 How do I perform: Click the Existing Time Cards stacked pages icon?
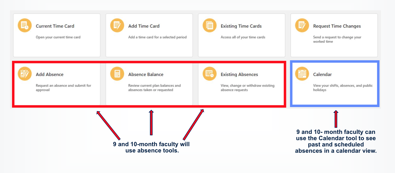[210, 26]
